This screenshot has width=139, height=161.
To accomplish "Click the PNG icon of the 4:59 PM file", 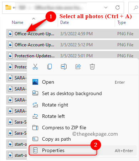I will point(10,34).
